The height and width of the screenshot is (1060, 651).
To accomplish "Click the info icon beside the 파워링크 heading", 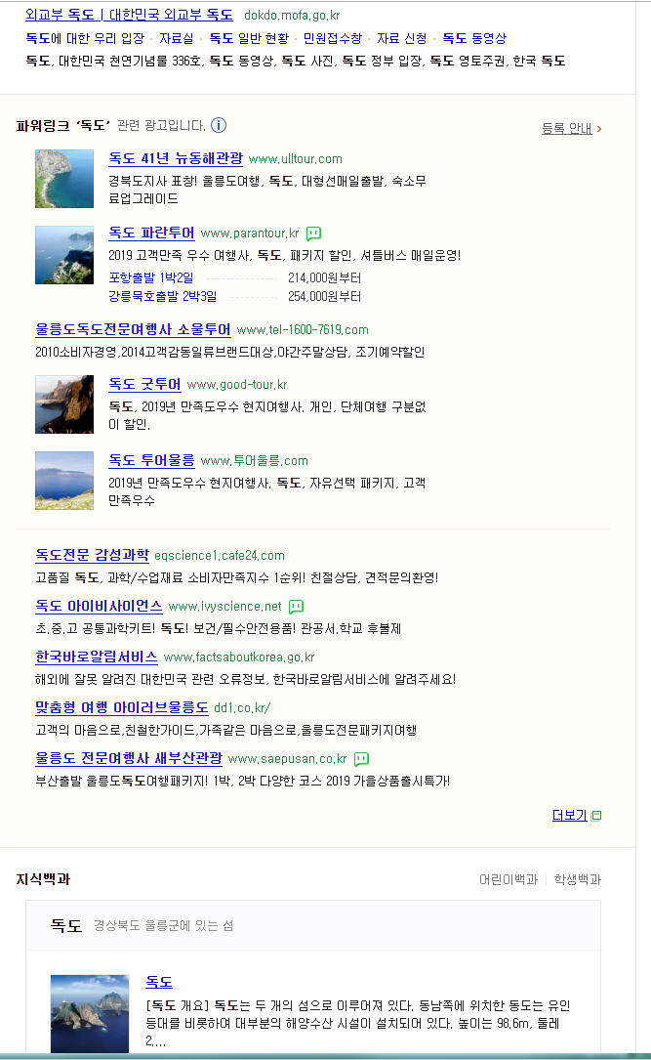I will (219, 125).
